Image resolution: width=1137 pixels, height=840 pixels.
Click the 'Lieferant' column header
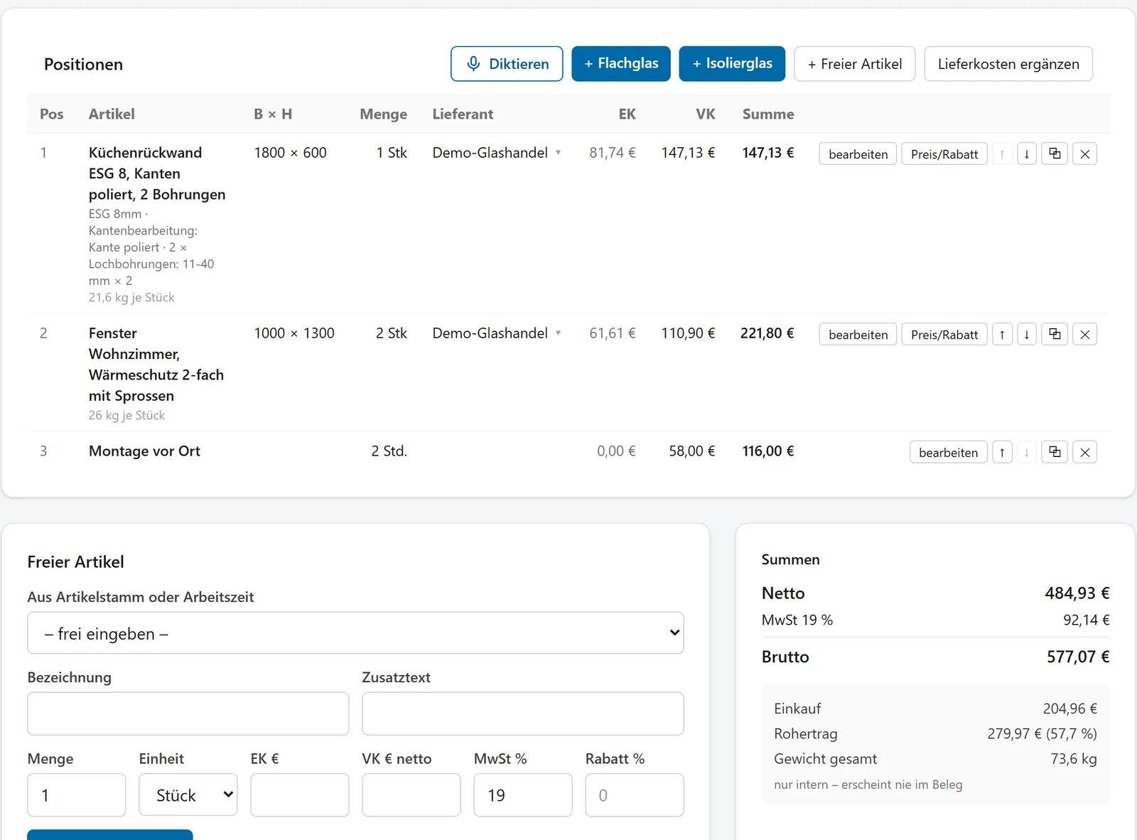click(x=463, y=114)
